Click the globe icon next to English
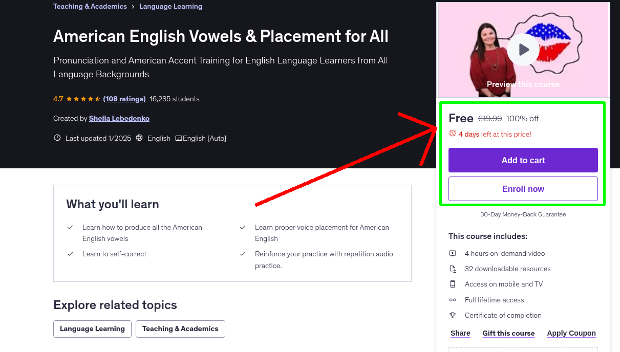The width and height of the screenshot is (620, 352). coord(139,138)
